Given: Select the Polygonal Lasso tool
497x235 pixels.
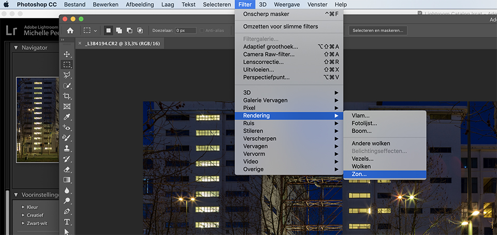Looking at the screenshot, I should 67,75.
